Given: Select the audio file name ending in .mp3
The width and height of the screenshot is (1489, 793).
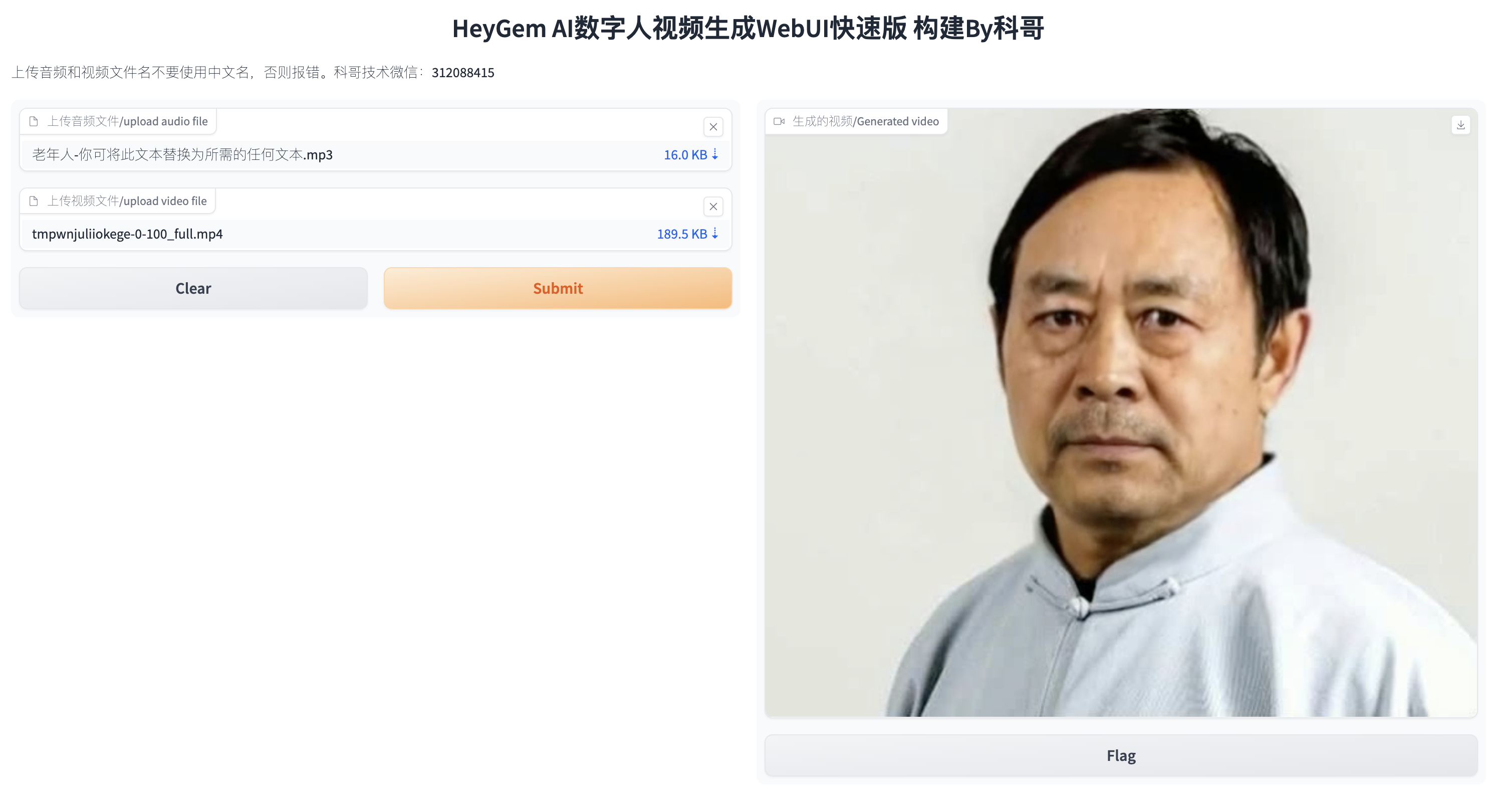Looking at the screenshot, I should [182, 154].
